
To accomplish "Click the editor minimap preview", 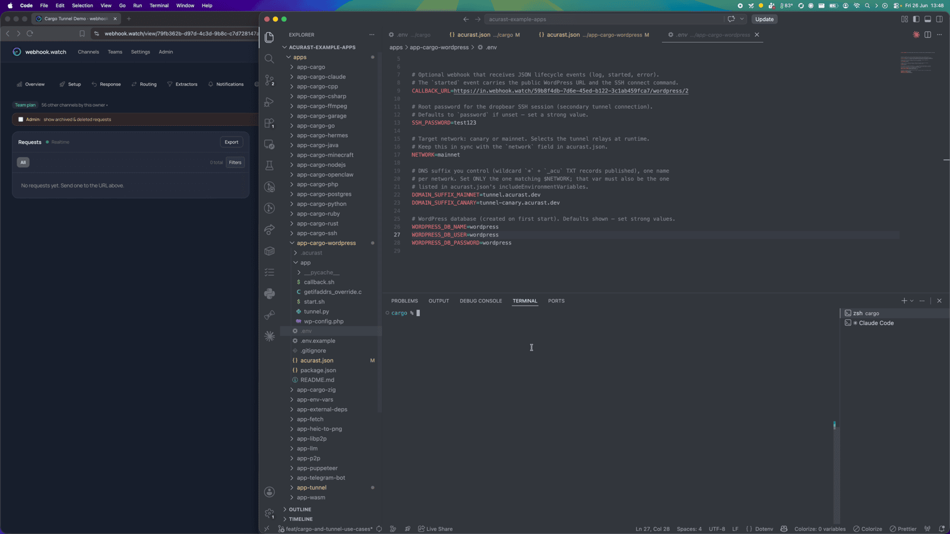I will 917,62.
